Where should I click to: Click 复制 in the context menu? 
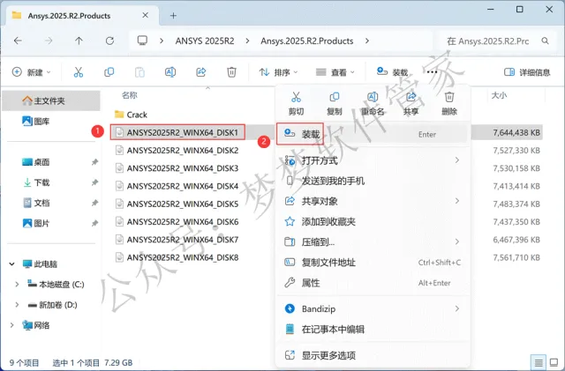[x=334, y=103]
